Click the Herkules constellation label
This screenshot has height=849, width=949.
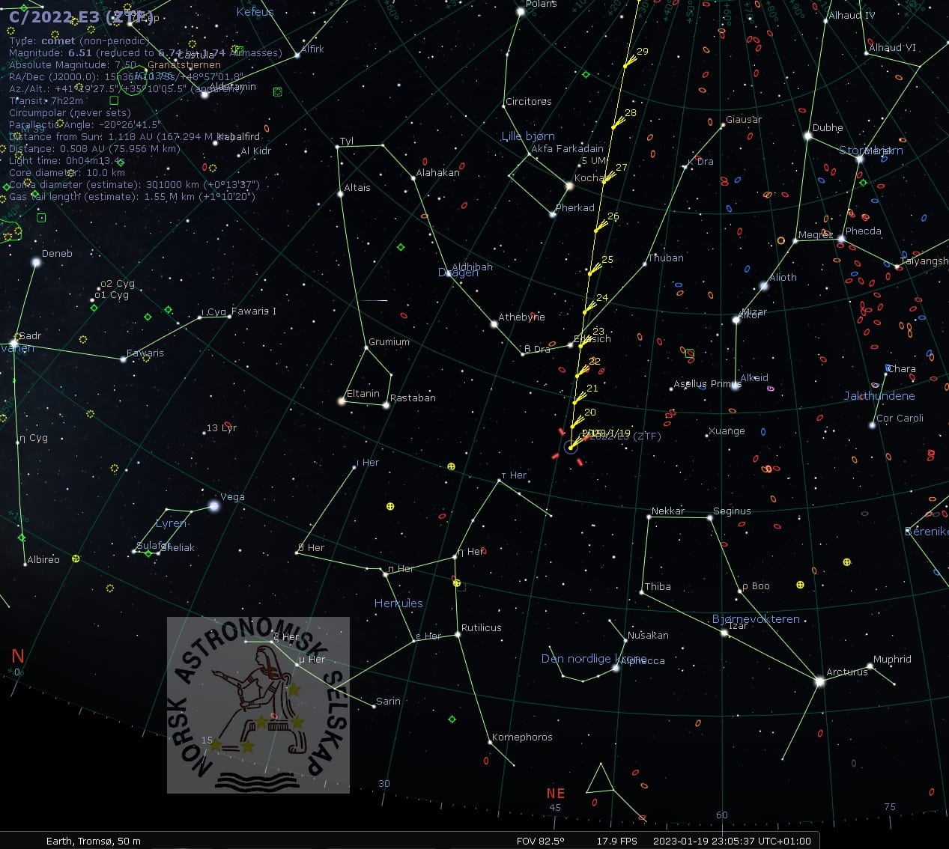398,603
